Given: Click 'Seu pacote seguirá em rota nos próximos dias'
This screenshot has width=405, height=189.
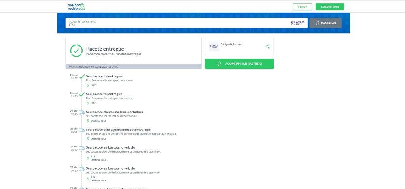Looking at the screenshot, I should (111, 116).
